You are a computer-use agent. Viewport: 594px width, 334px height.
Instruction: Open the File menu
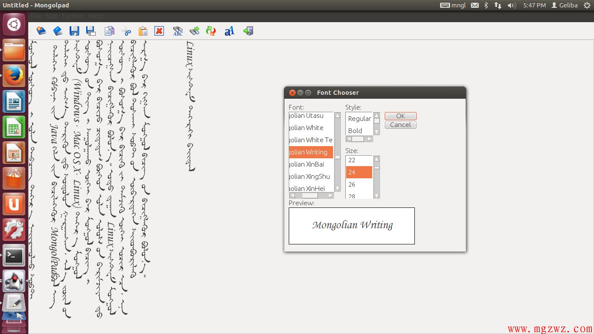click(x=36, y=16)
